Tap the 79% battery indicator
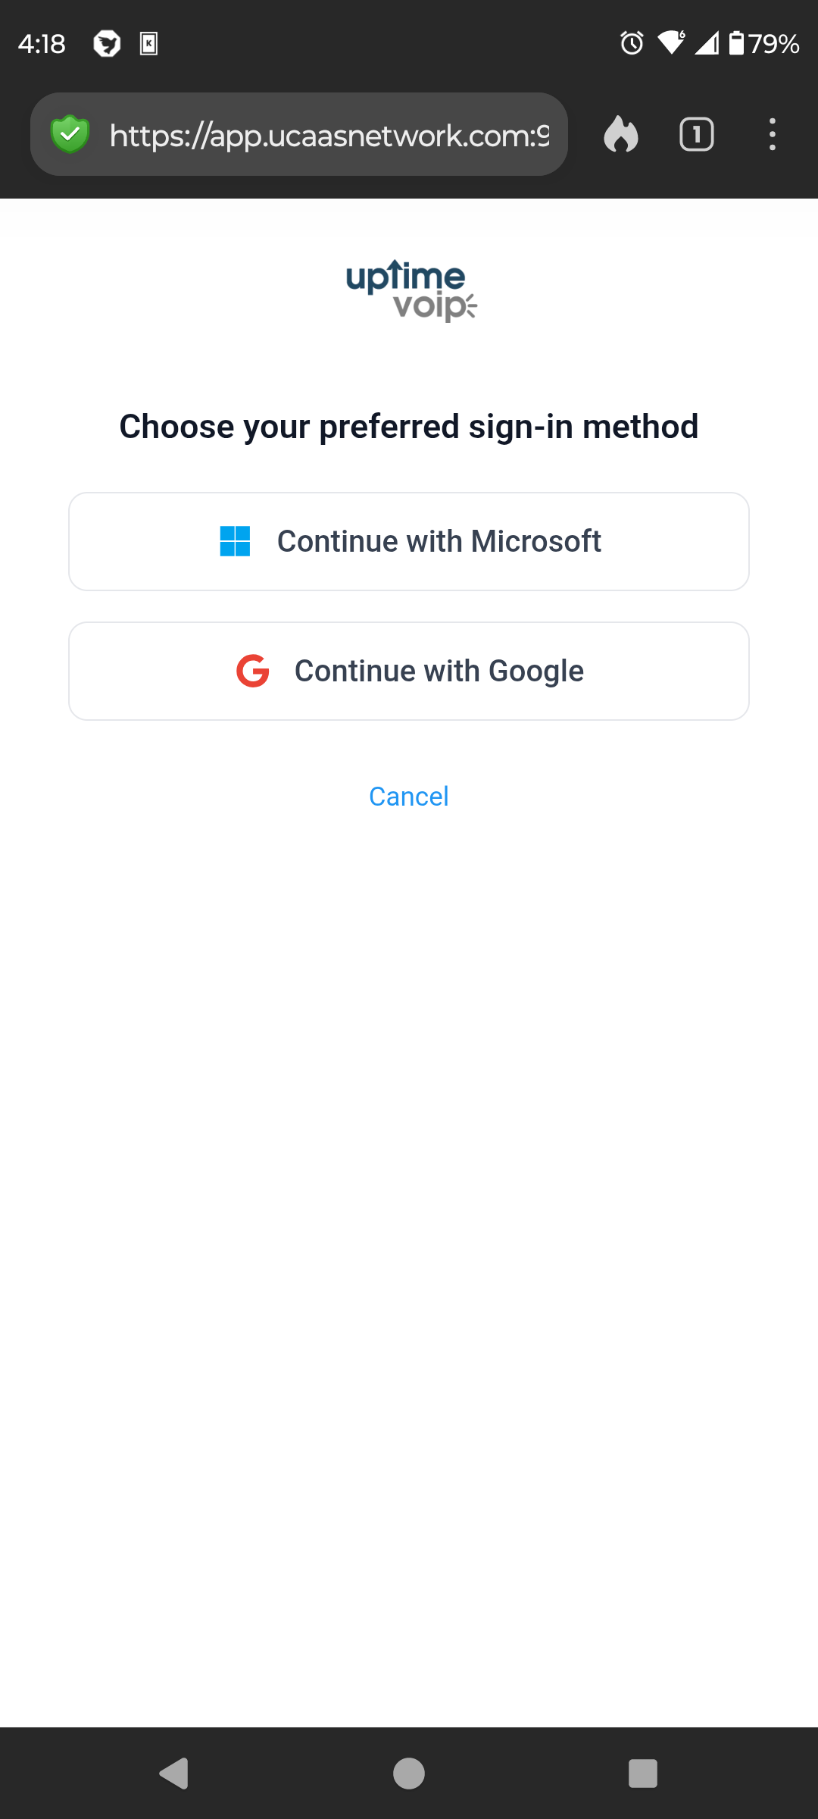818x1819 pixels. pos(764,43)
